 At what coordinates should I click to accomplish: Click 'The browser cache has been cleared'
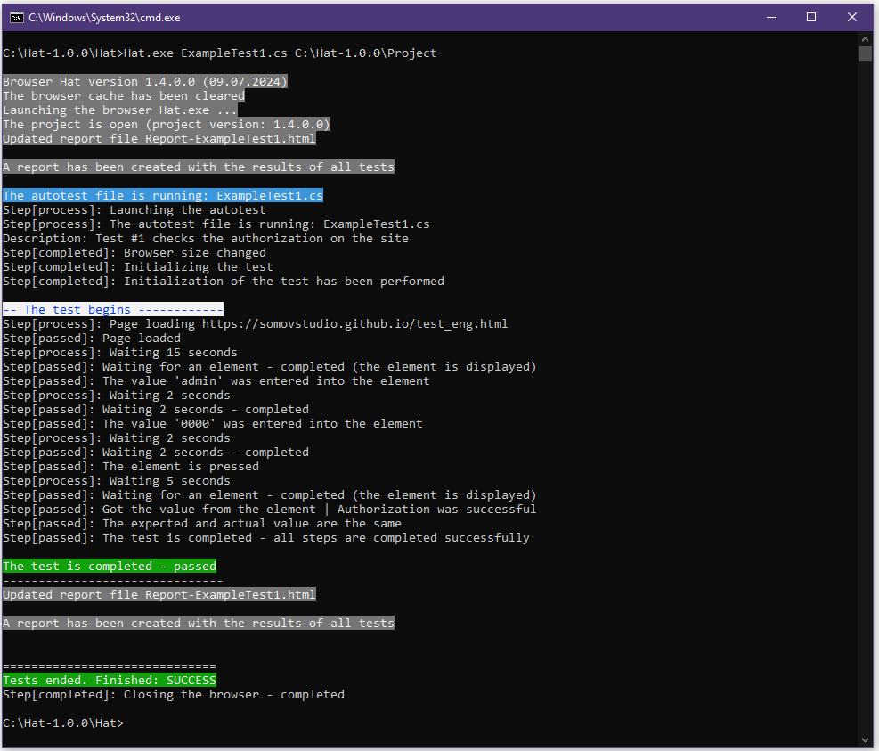pos(124,96)
